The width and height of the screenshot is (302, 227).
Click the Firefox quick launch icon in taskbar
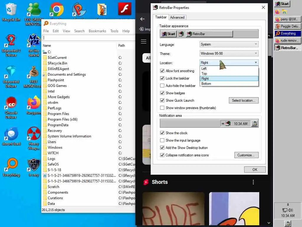click(277, 12)
